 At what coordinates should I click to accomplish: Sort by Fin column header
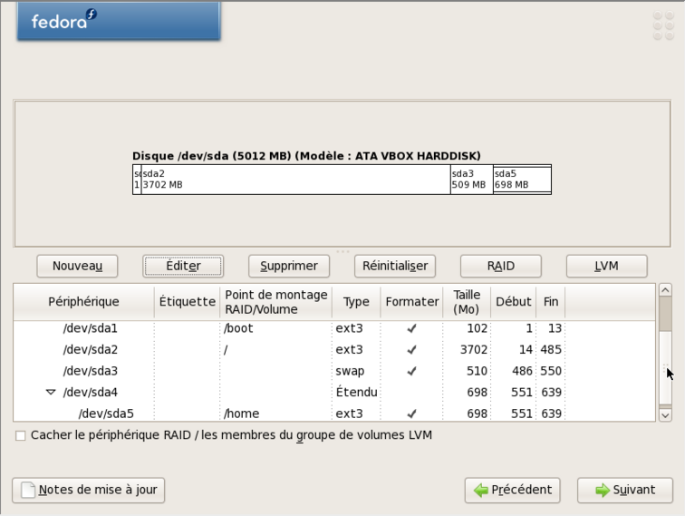point(551,302)
